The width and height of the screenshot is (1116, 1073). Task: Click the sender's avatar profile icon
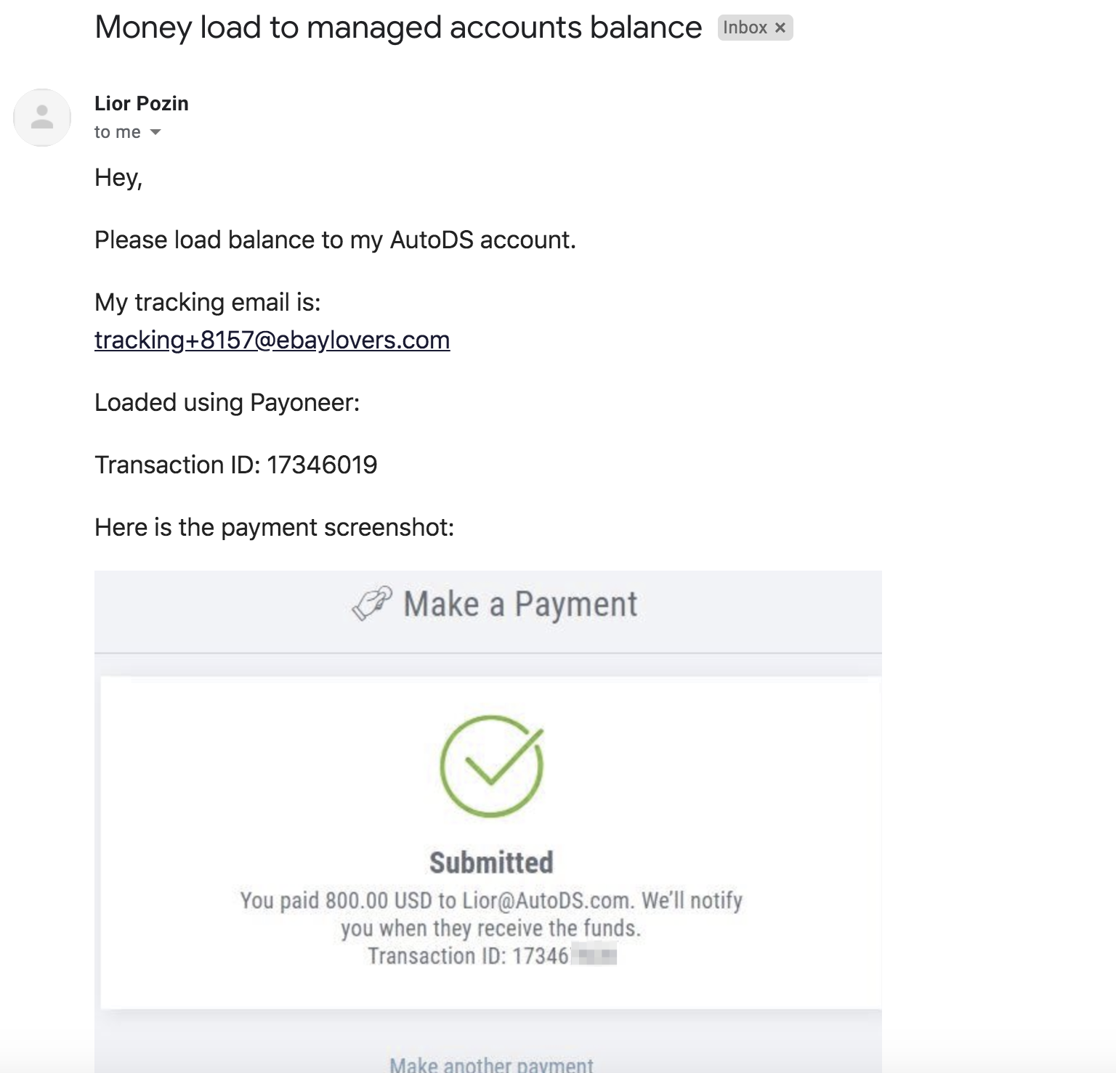click(42, 118)
